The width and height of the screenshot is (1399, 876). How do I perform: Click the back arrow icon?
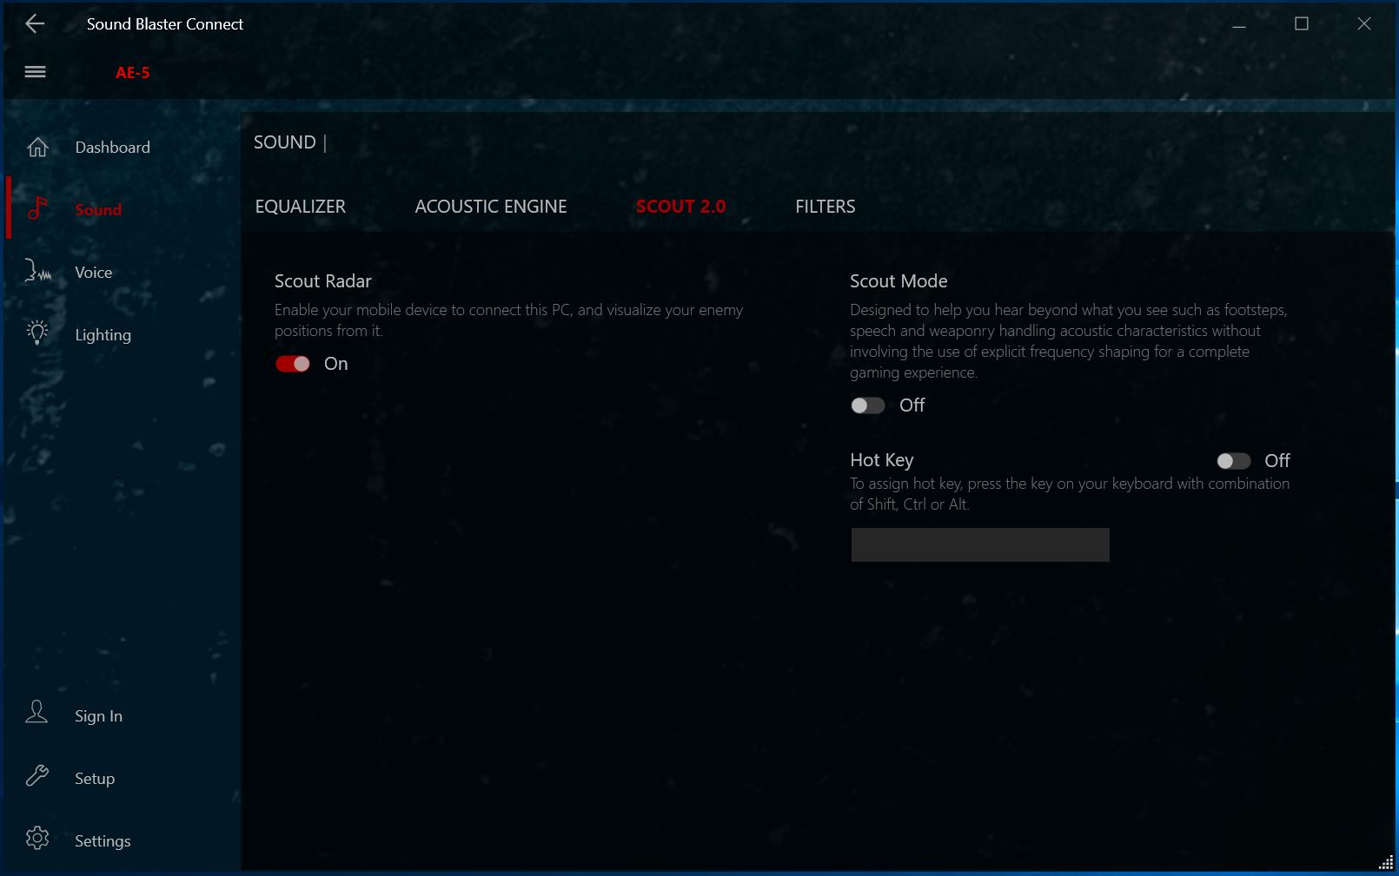[x=35, y=23]
